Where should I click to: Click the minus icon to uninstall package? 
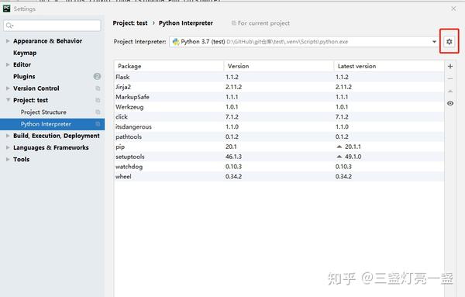click(x=450, y=78)
